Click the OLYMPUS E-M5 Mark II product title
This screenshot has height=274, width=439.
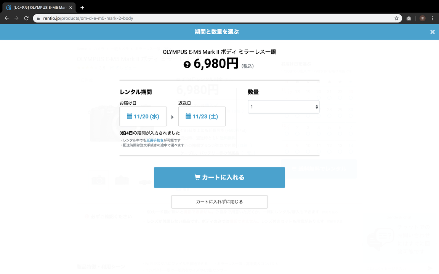coord(219,52)
